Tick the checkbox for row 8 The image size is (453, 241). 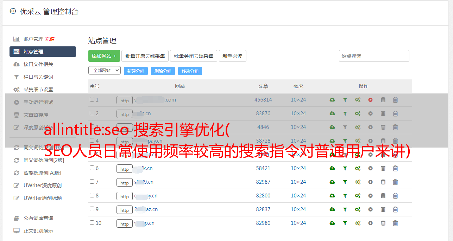tap(92, 195)
